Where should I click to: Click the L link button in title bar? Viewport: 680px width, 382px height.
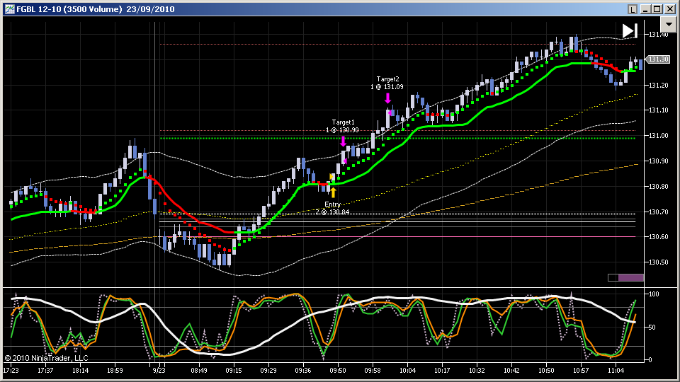(633, 9)
